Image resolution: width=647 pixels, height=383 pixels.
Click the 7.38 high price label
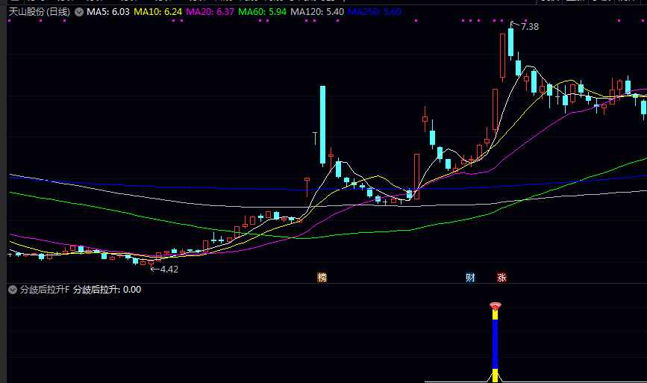click(530, 27)
